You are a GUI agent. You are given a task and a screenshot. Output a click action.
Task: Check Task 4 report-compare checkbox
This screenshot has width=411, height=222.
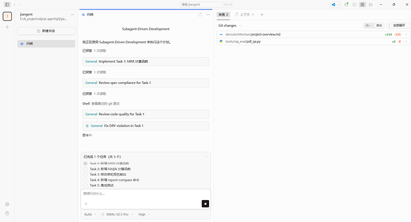tap(85, 180)
